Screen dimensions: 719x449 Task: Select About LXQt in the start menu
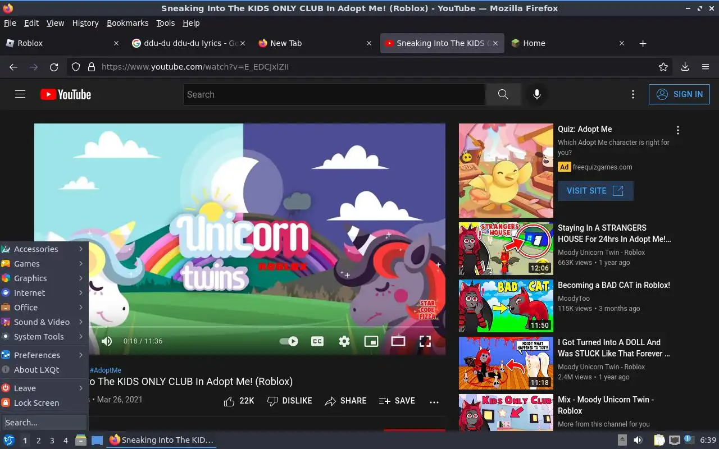(x=43, y=370)
